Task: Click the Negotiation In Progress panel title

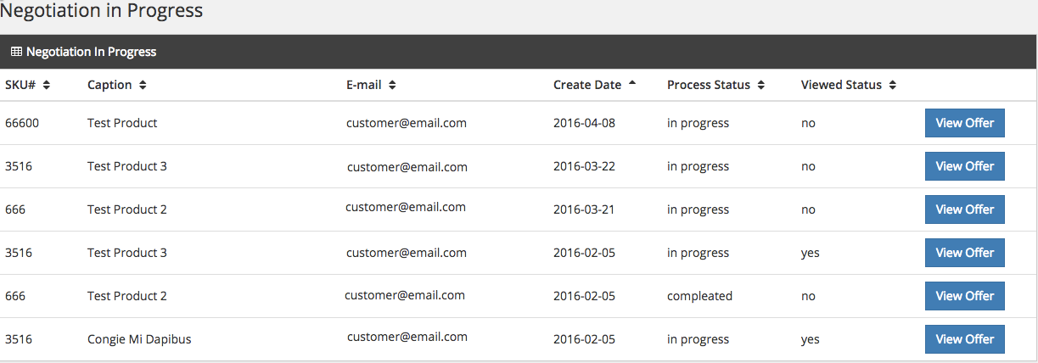Action: tap(92, 52)
